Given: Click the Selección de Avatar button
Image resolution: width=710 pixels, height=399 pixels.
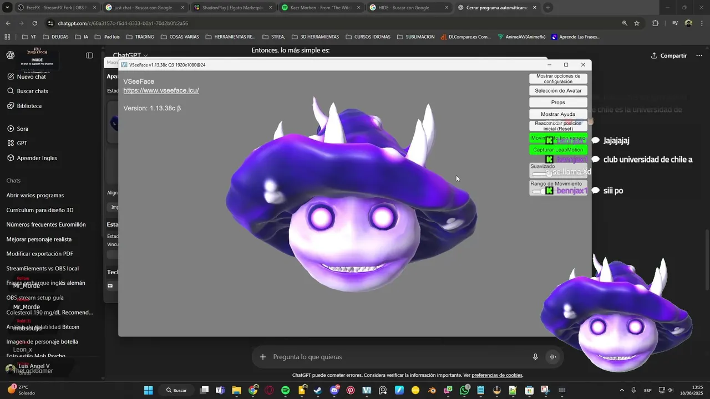Looking at the screenshot, I should (x=558, y=90).
